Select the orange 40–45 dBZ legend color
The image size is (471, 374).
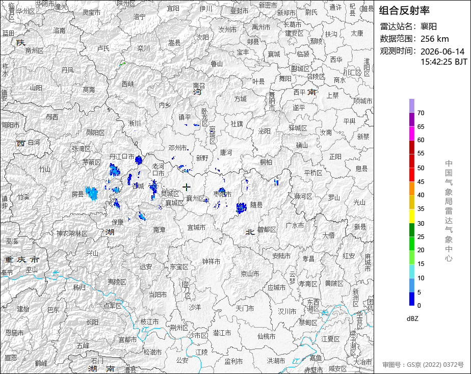tap(412, 189)
